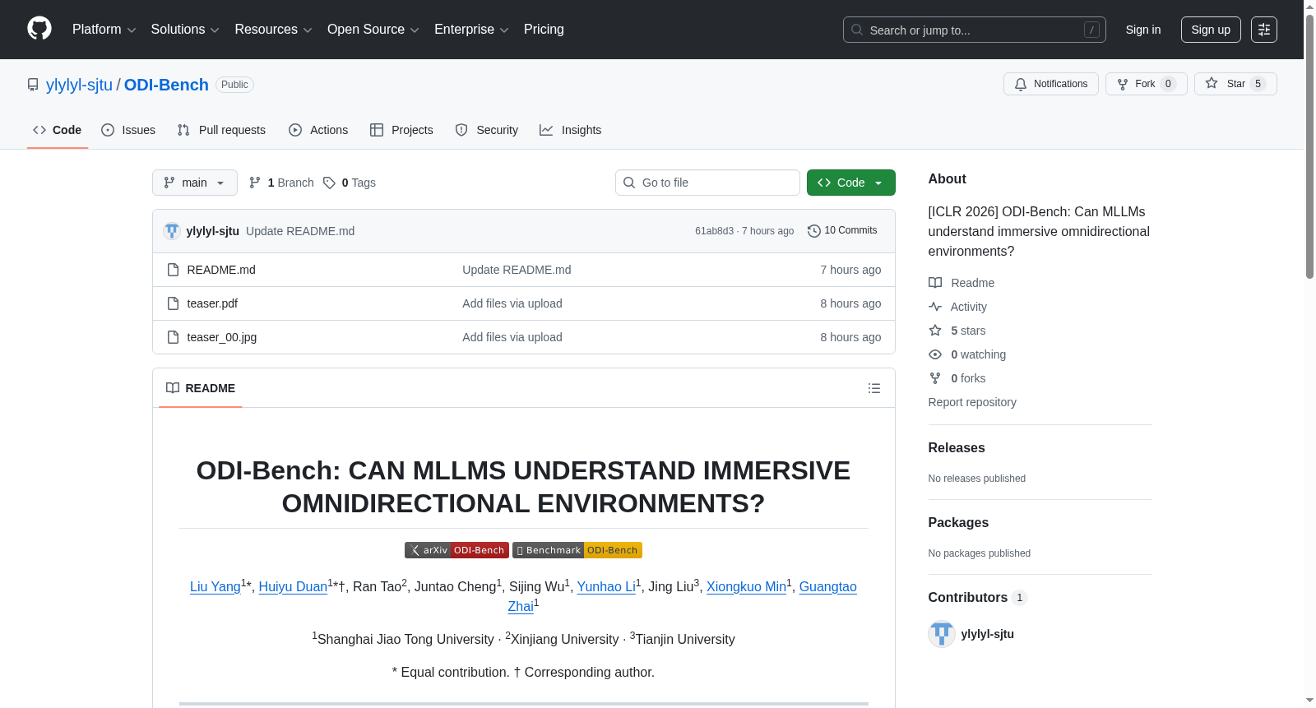Open the Xiongkuo Min author link

point(746,587)
